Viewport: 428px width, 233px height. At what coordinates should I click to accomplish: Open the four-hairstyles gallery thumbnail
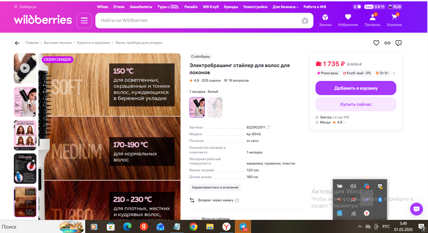(25, 135)
